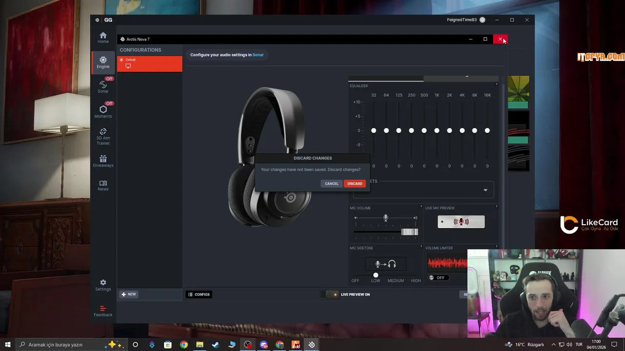Open the Windows Start menu
This screenshot has height=351, width=625.
coord(8,345)
